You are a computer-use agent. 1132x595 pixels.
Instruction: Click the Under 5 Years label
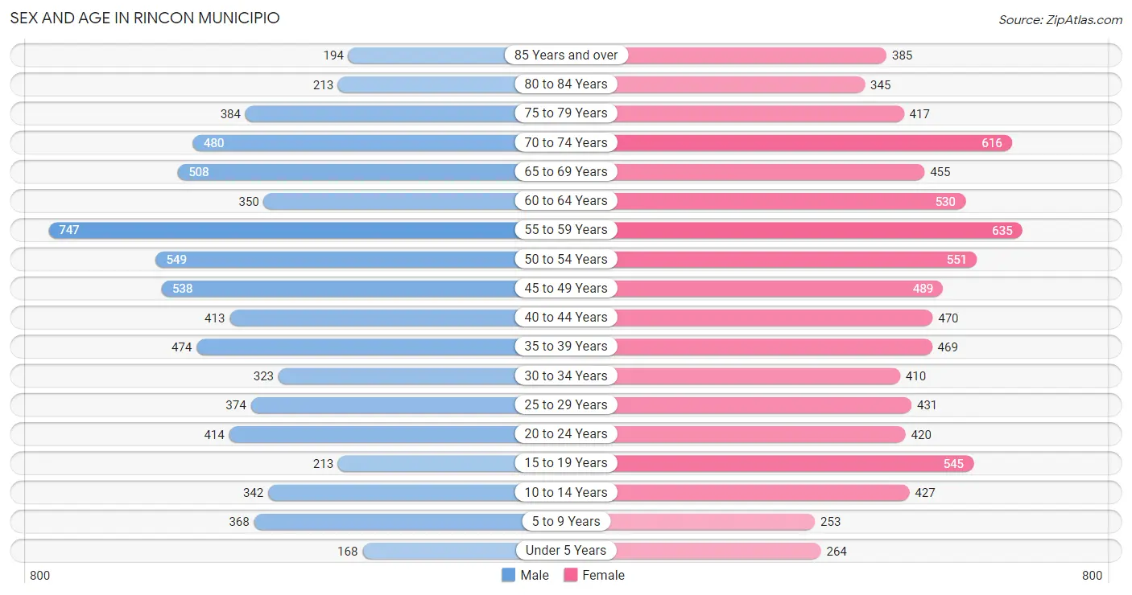pyautogui.click(x=566, y=551)
